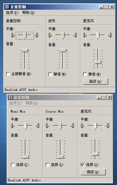
Task: Open 选项 menu in 录音控制 window
Action: pos(15,103)
